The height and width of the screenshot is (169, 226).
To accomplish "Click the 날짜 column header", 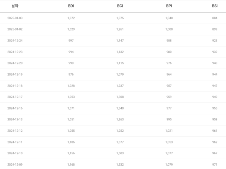I will [15, 6].
